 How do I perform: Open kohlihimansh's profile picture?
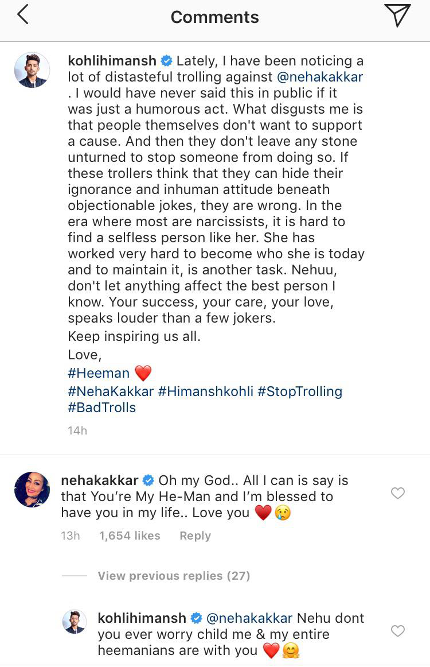[32, 70]
